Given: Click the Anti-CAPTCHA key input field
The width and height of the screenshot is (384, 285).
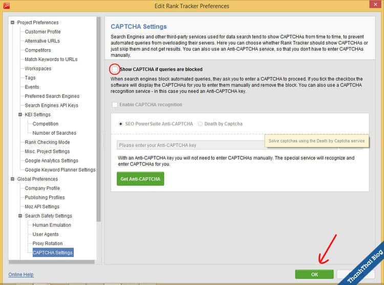Looking at the screenshot, I should (189, 145).
